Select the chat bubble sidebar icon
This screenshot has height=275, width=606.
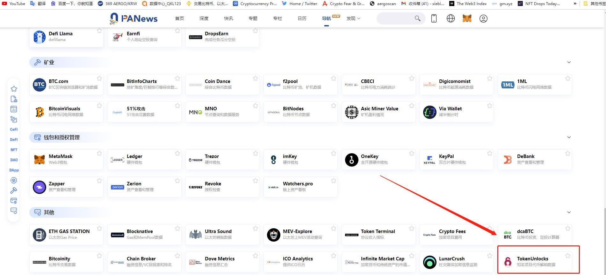tap(14, 211)
